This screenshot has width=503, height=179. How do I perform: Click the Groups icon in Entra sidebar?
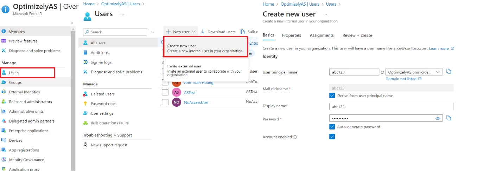(4, 82)
